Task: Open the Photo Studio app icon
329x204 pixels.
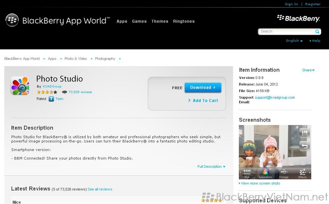Action: point(20,86)
